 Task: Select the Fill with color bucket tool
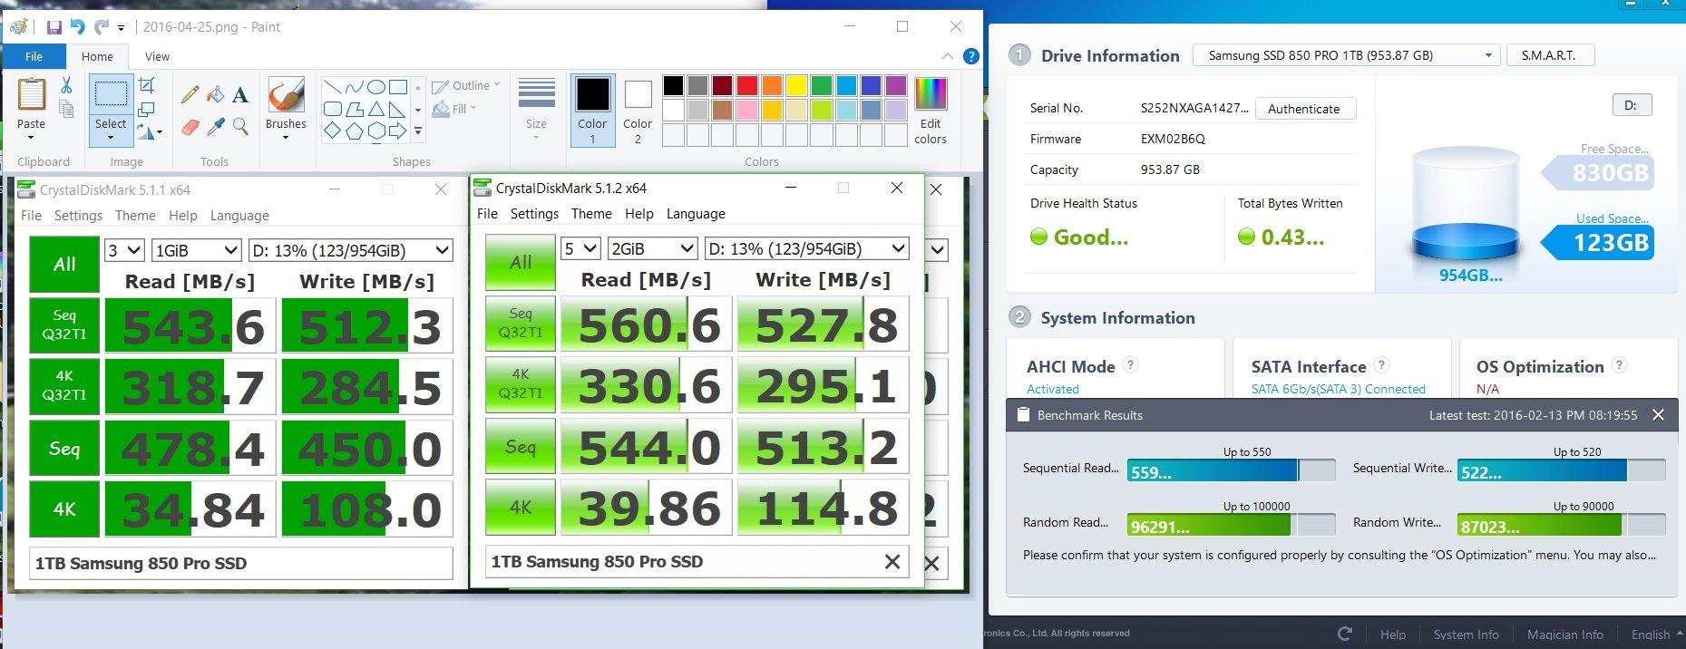click(x=215, y=94)
